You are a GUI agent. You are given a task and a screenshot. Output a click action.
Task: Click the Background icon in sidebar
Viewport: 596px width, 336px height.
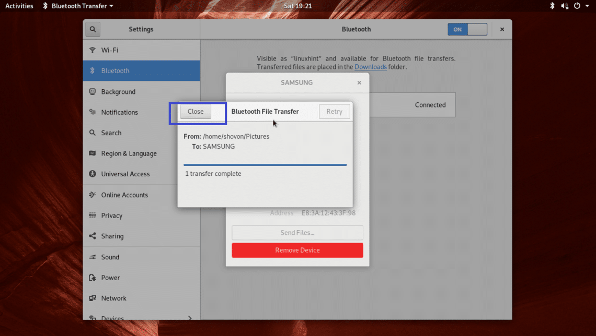(x=93, y=91)
